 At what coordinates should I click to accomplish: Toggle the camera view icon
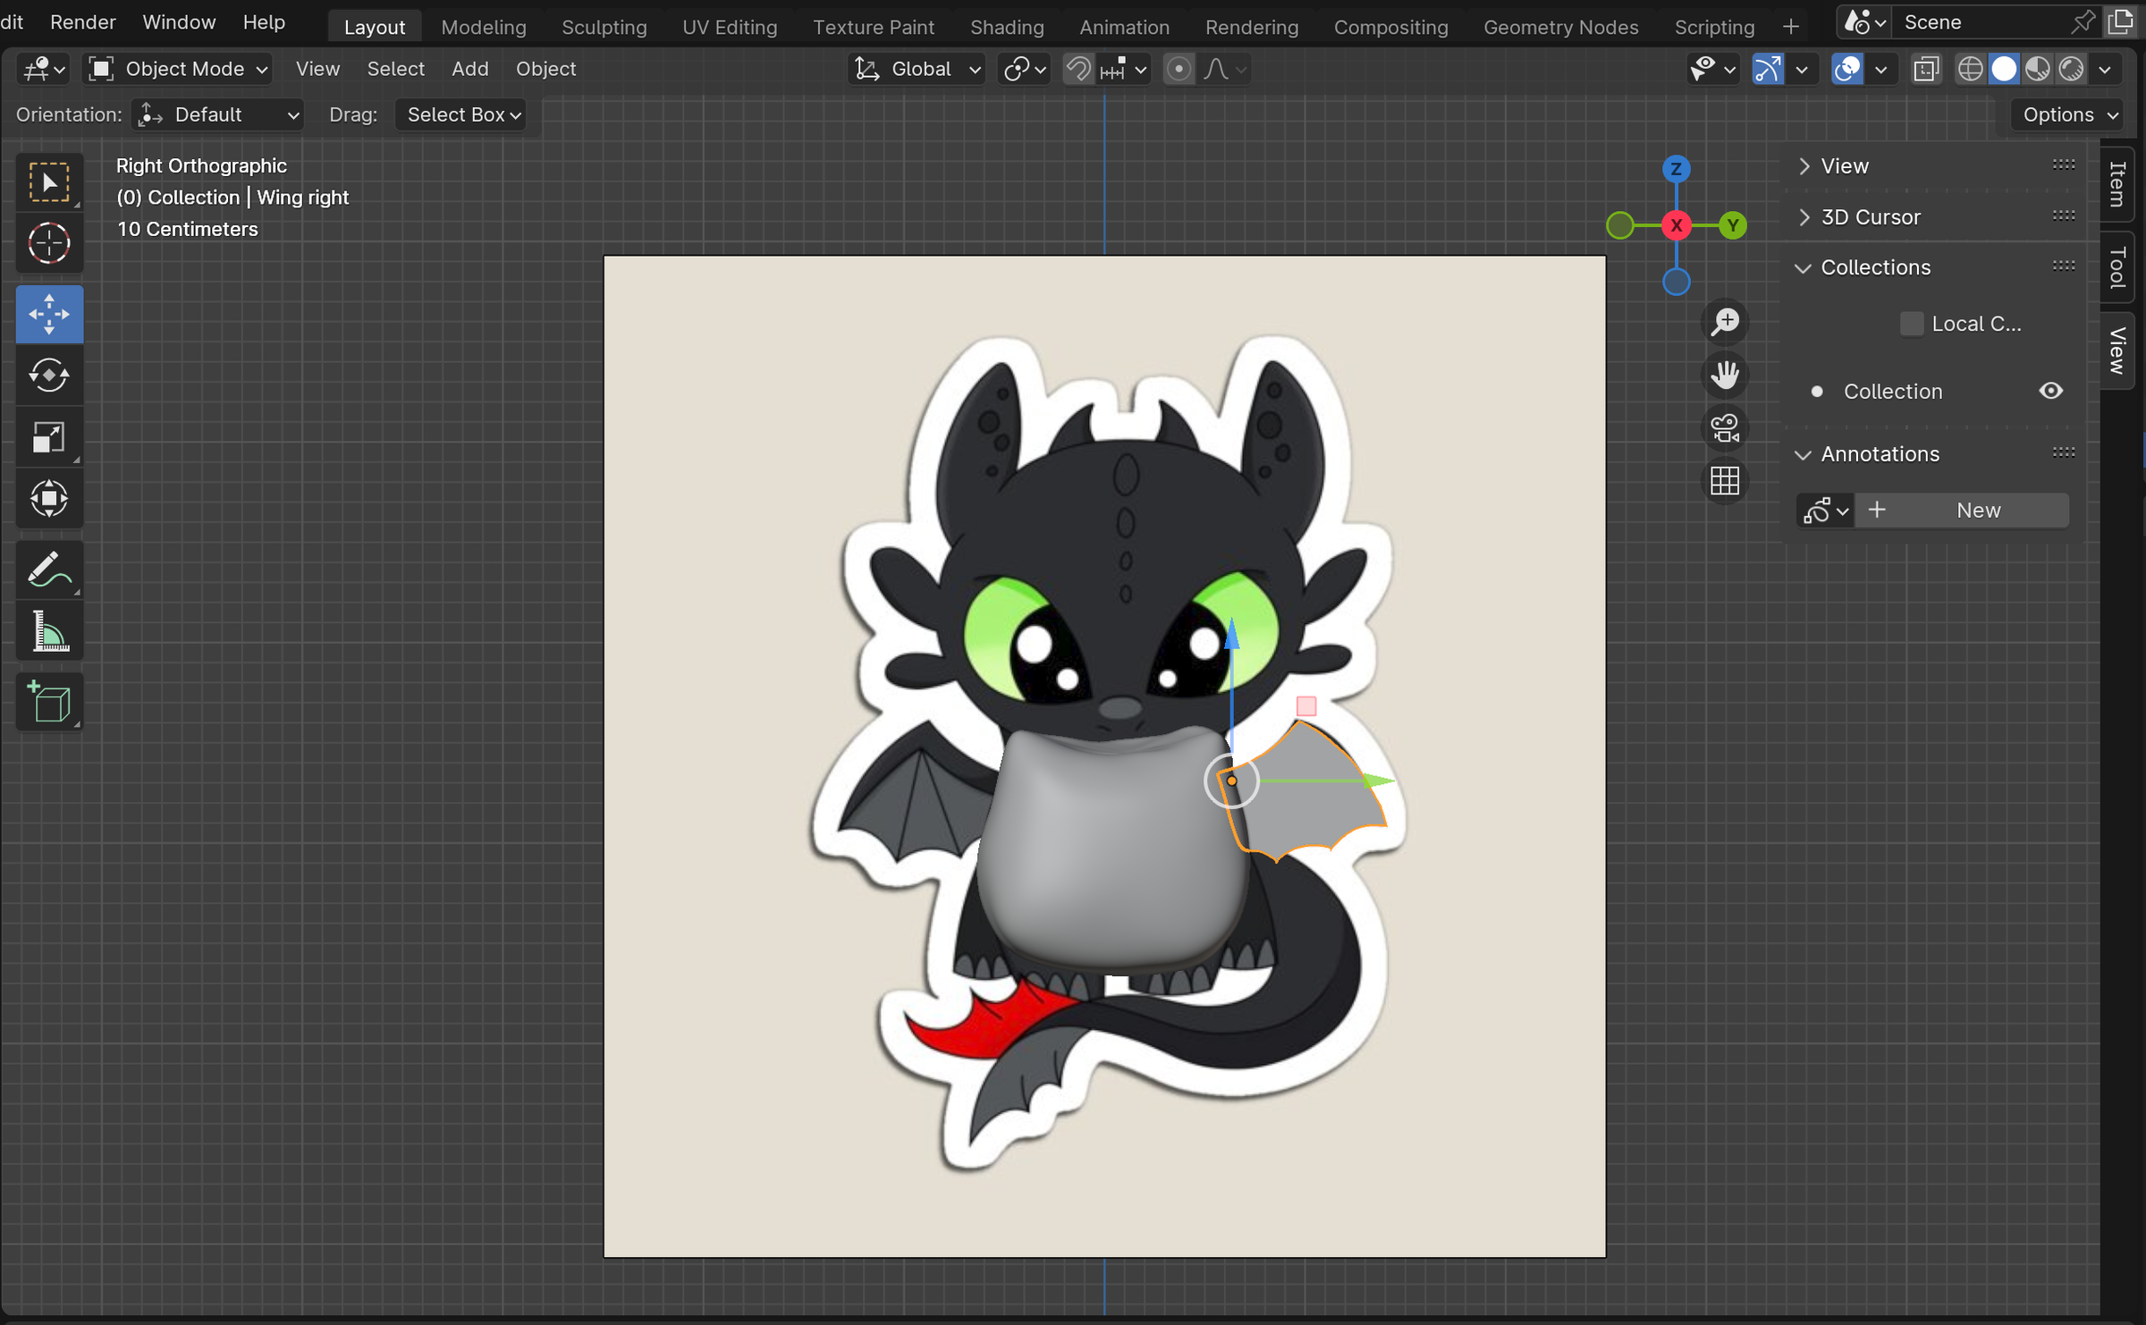click(1725, 428)
